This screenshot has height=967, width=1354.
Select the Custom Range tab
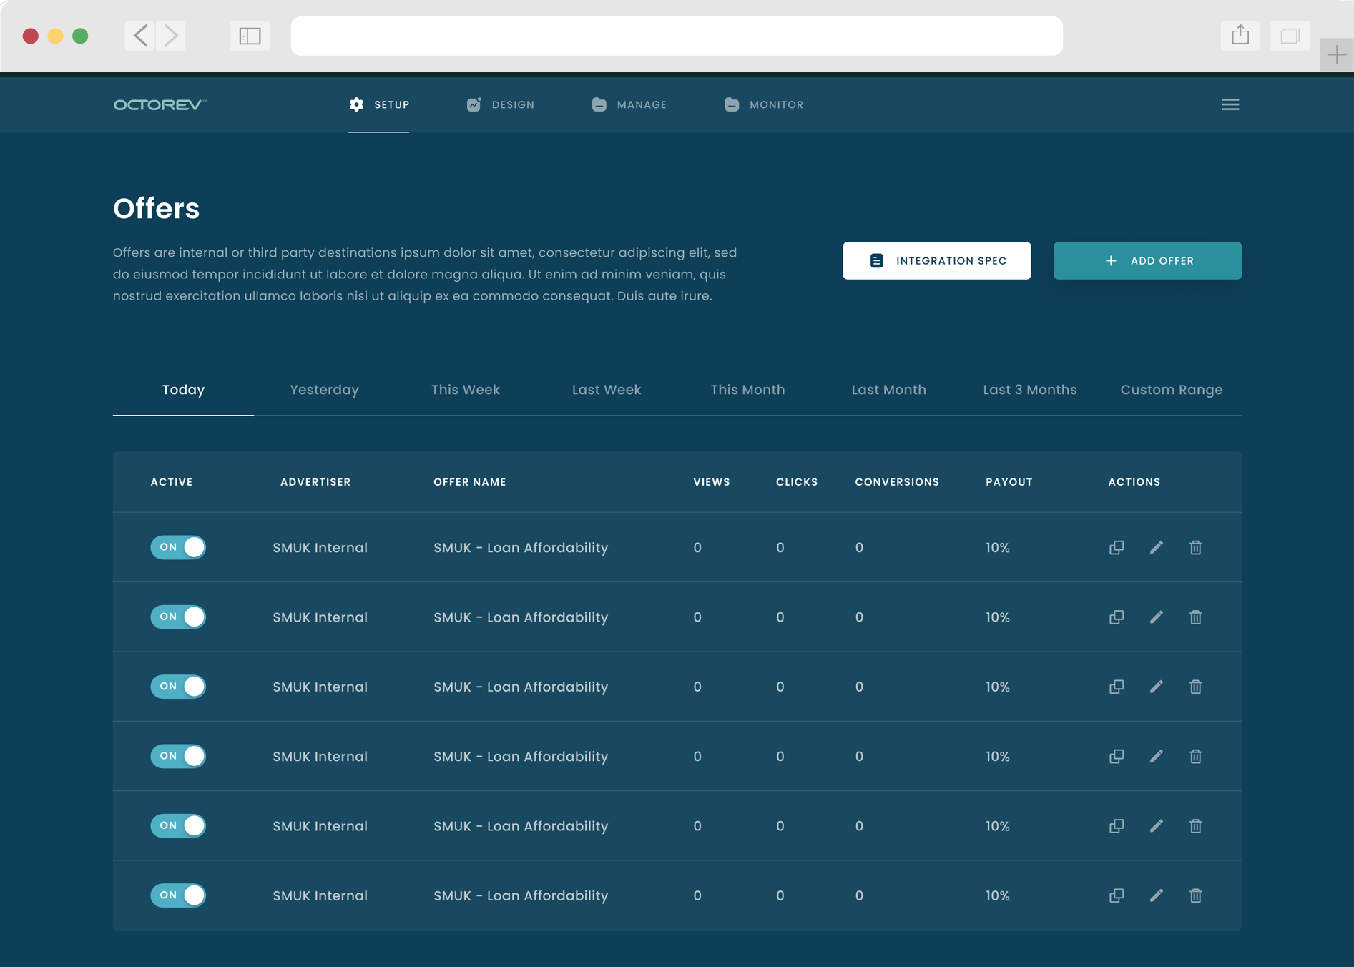(x=1171, y=390)
